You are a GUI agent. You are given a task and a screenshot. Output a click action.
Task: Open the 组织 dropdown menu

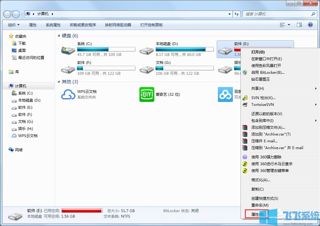[13, 25]
